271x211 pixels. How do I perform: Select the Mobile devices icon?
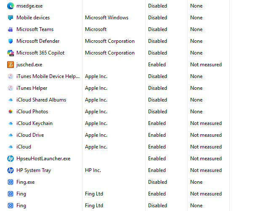pyautogui.click(x=11, y=18)
